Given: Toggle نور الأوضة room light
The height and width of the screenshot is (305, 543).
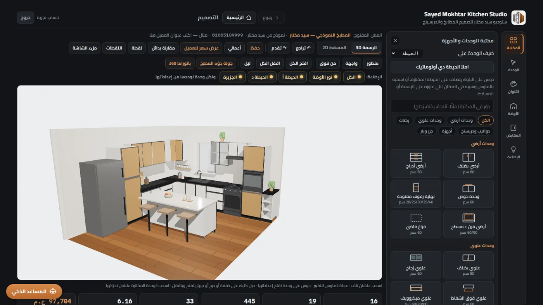Looking at the screenshot, I should point(325,77).
